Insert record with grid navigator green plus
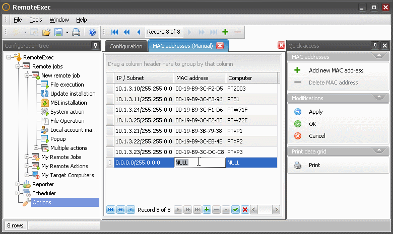 [x=207, y=210]
